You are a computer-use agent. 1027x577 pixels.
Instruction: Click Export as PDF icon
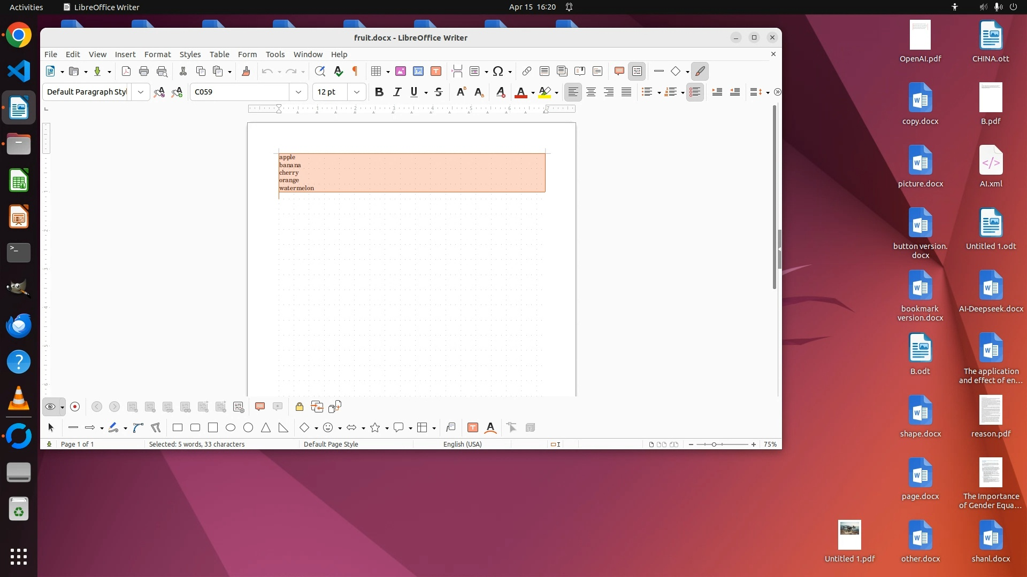(x=126, y=71)
